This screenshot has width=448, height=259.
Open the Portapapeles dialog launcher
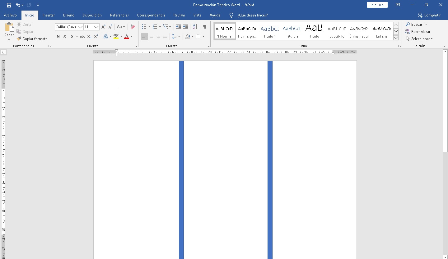click(x=49, y=46)
